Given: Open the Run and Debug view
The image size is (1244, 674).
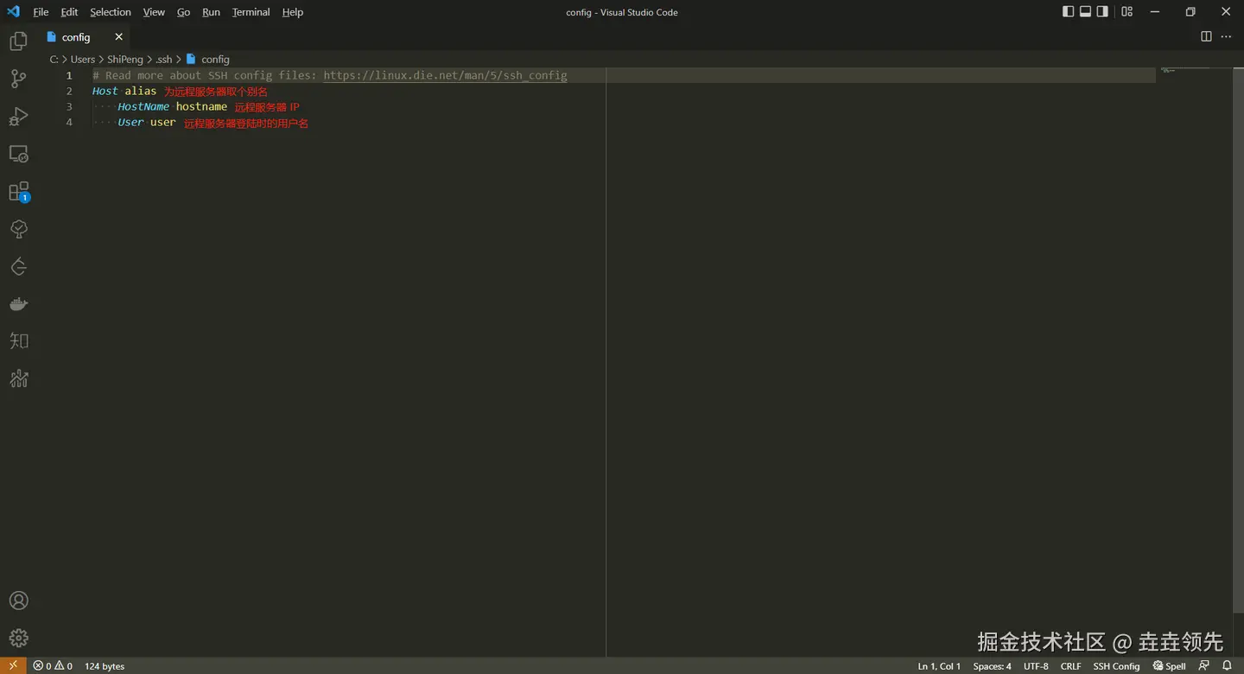Looking at the screenshot, I should 18,117.
